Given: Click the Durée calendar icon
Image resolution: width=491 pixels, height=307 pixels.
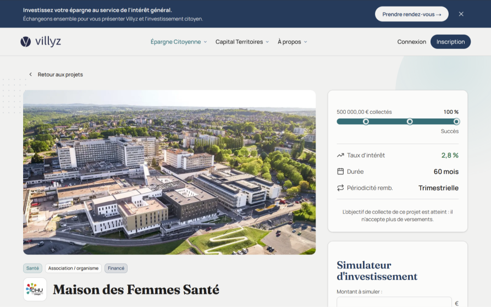Looking at the screenshot, I should click(x=340, y=171).
